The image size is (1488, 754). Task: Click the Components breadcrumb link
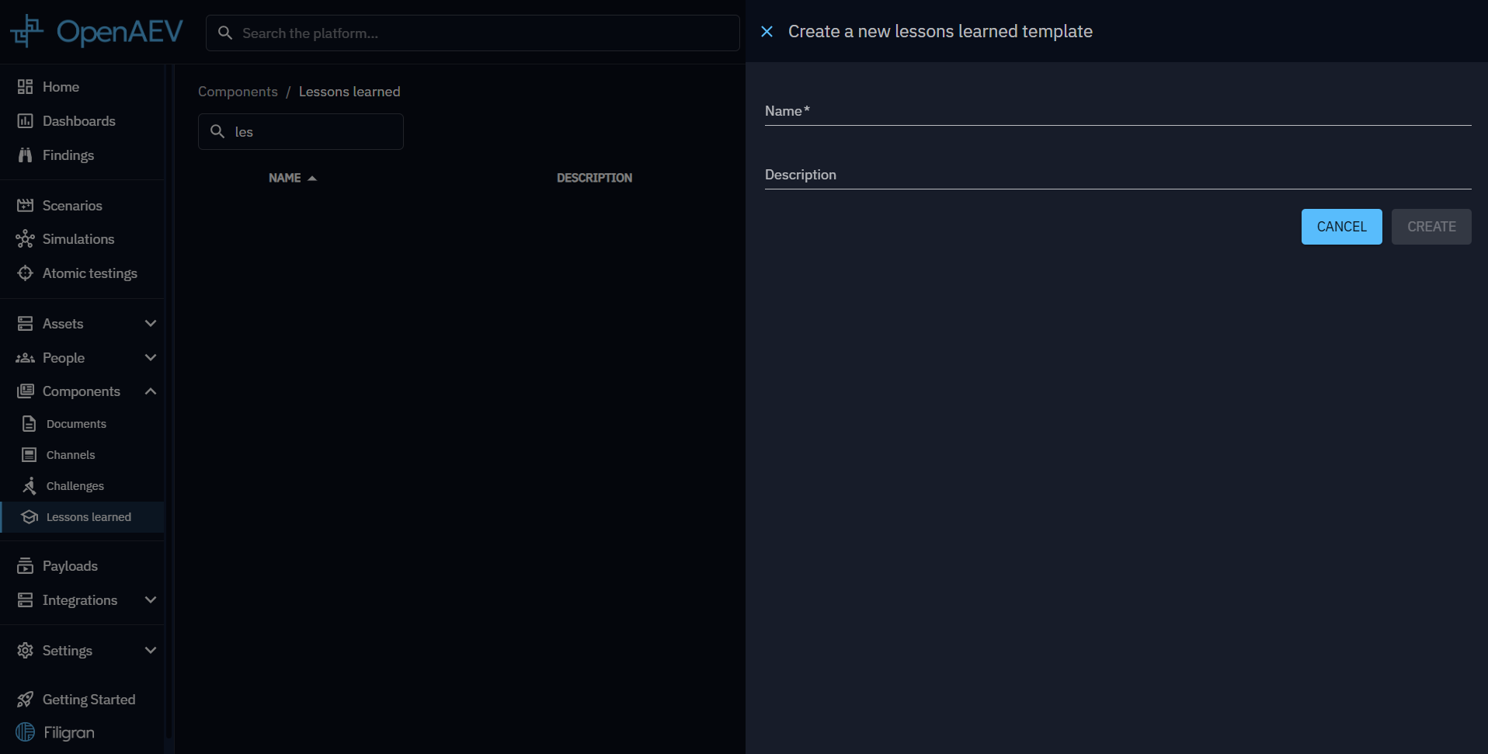point(238,92)
